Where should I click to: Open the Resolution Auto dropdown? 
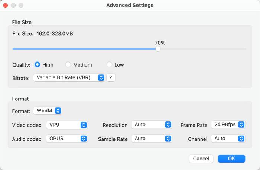click(x=152, y=125)
